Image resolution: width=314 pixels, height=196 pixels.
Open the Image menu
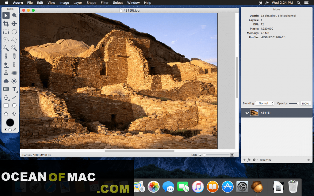point(64,2)
